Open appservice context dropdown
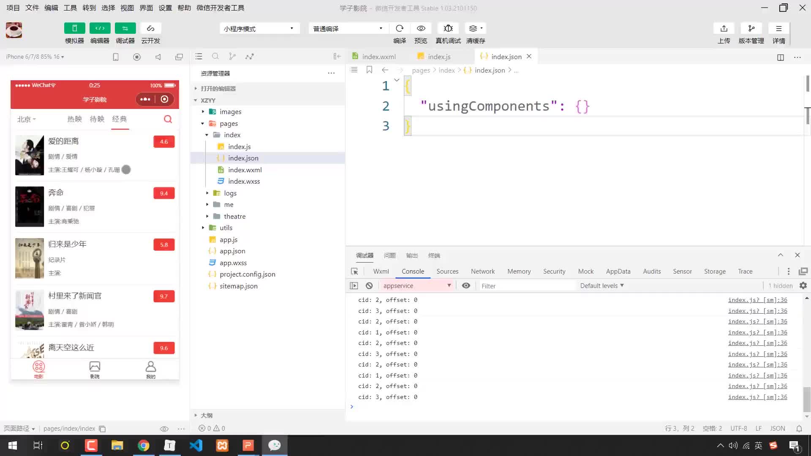Screen dimensions: 811x456 pyautogui.click(x=417, y=286)
